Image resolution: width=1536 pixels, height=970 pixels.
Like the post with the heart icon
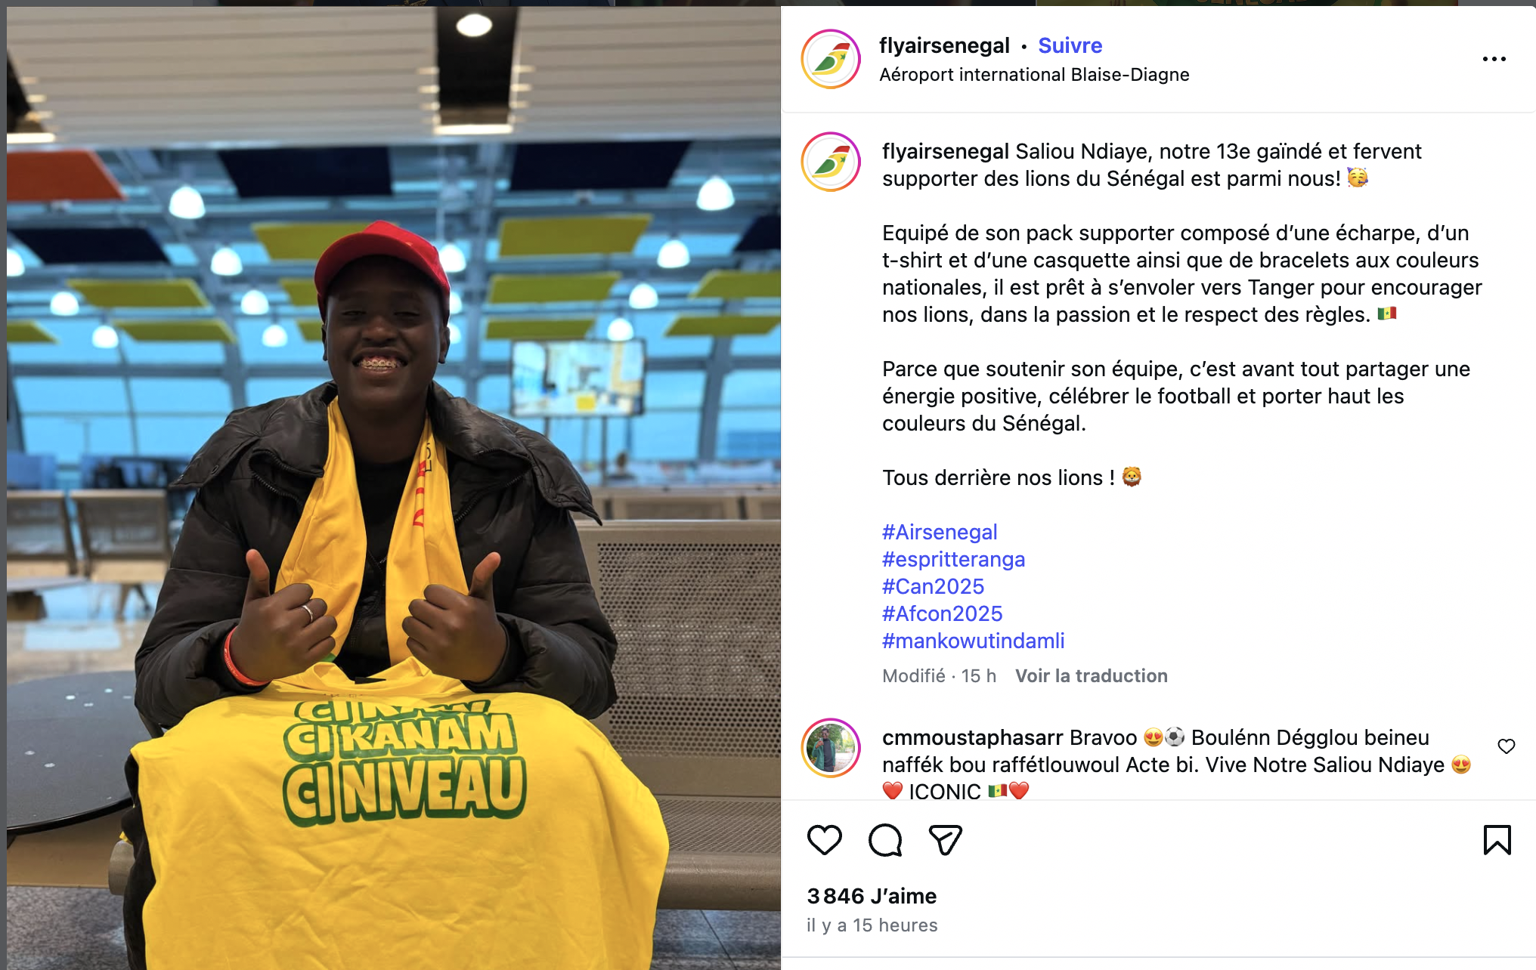pyautogui.click(x=824, y=840)
